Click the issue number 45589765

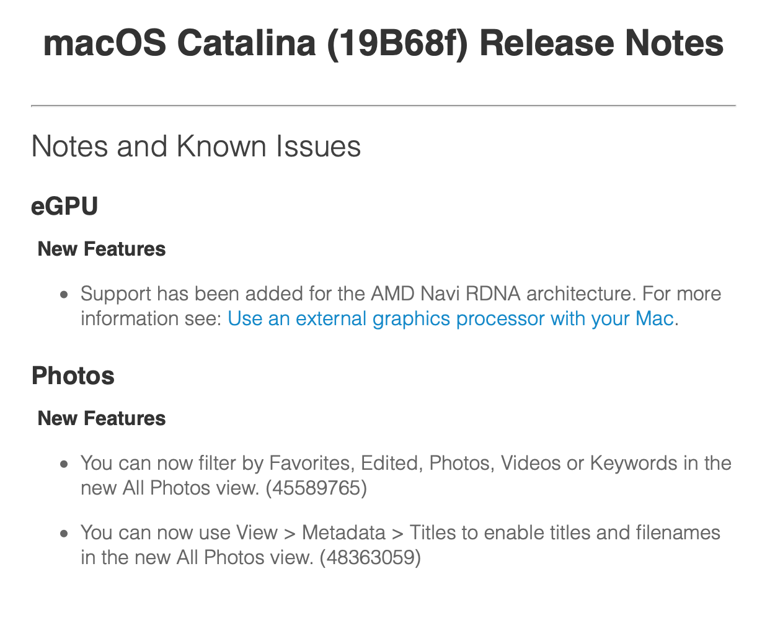316,488
